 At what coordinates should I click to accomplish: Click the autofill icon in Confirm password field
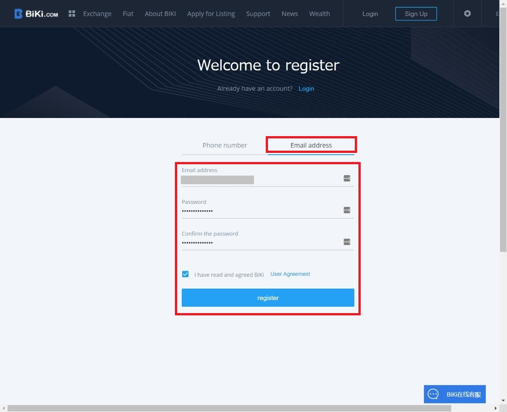tap(347, 242)
